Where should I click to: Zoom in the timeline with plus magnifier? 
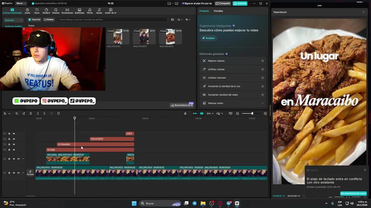click(265, 114)
